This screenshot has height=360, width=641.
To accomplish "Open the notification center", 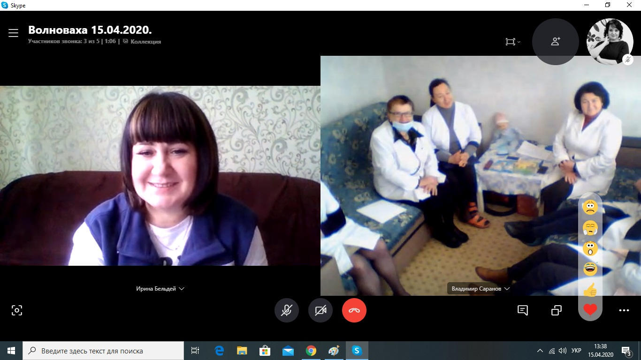I will pos(626,351).
